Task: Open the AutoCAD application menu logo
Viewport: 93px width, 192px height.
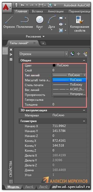Action: pos(7,8)
